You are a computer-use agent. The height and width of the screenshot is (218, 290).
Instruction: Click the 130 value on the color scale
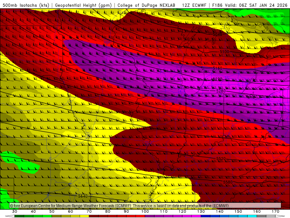click(x=201, y=211)
